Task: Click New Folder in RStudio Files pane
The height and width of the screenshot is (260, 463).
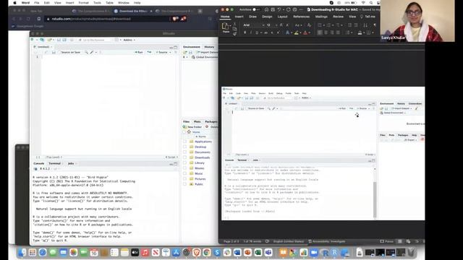Action: [x=192, y=127]
